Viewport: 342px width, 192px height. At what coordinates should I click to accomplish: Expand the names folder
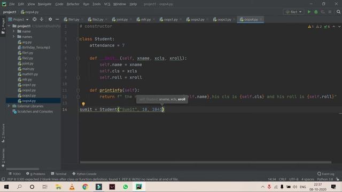click(x=14, y=37)
